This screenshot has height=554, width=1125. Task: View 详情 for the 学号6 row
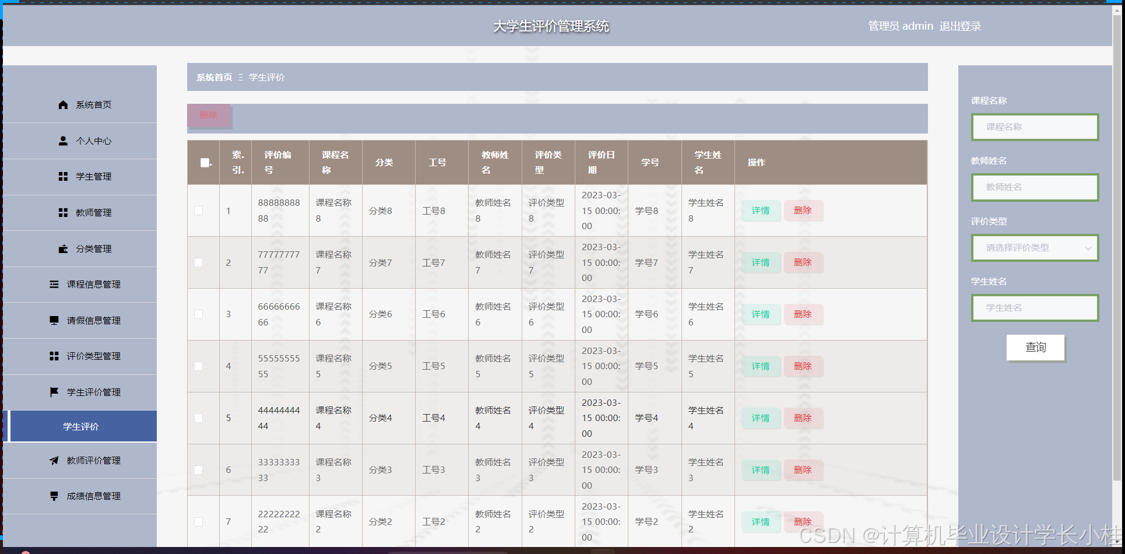click(x=761, y=314)
